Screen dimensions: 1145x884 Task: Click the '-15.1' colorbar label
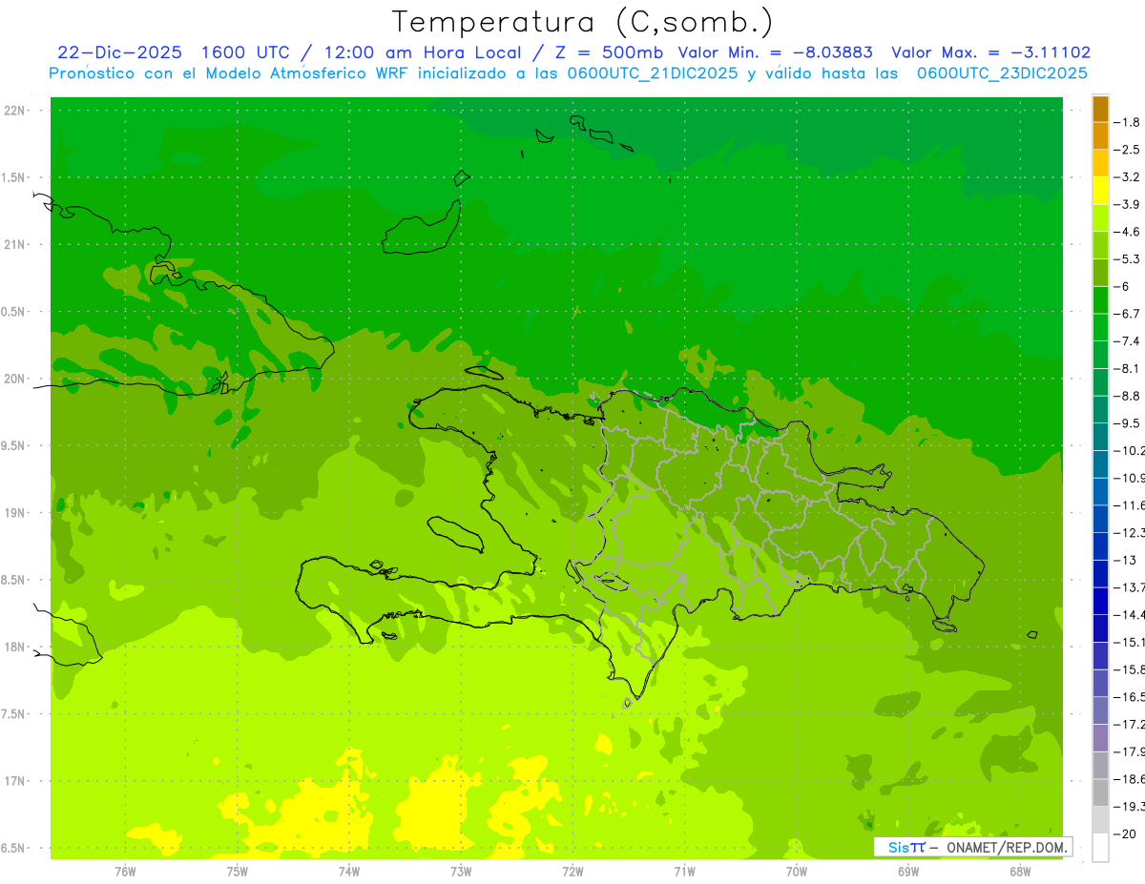[1130, 641]
